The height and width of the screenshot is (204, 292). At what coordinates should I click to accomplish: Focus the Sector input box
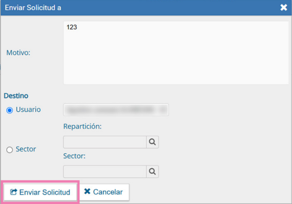click(x=105, y=171)
